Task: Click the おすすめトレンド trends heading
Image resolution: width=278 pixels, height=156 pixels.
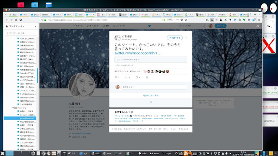Action: point(124,112)
